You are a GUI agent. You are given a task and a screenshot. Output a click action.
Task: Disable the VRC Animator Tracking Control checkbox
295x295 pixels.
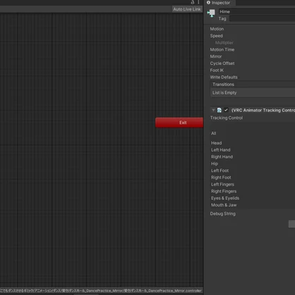[226, 110]
